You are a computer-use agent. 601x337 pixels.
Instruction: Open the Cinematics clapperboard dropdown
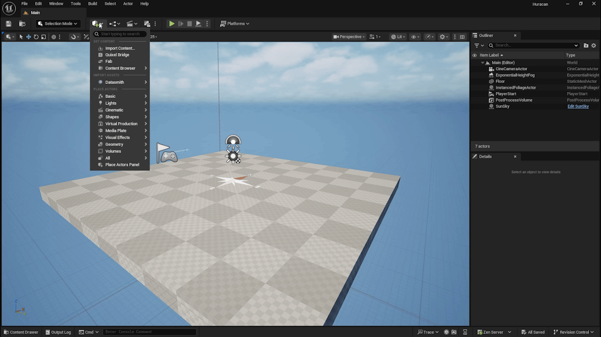(131, 23)
